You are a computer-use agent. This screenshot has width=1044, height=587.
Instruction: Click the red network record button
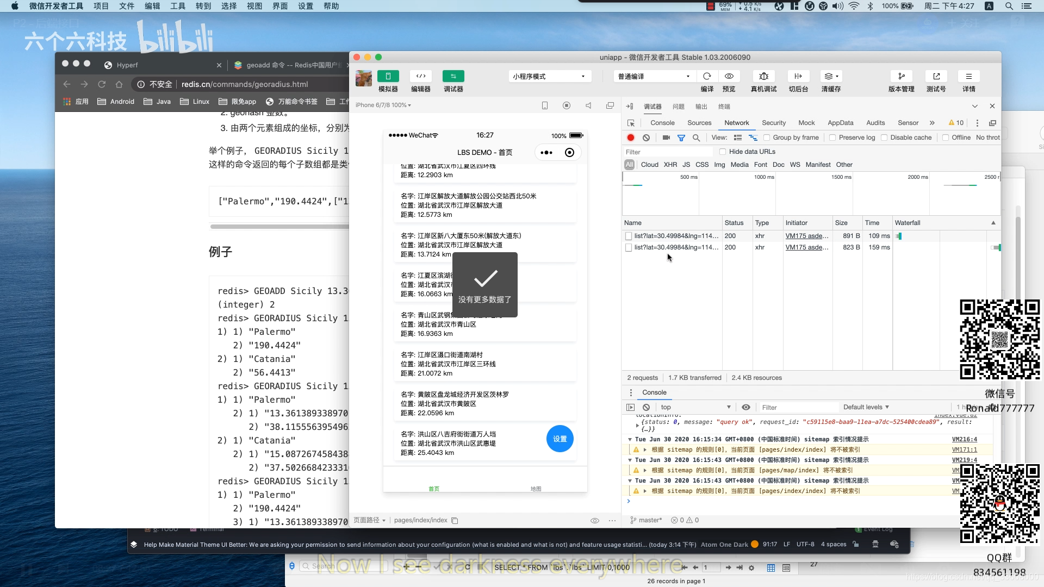pos(631,138)
